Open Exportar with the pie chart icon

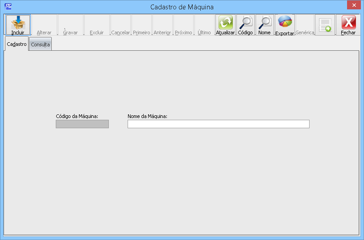285,22
